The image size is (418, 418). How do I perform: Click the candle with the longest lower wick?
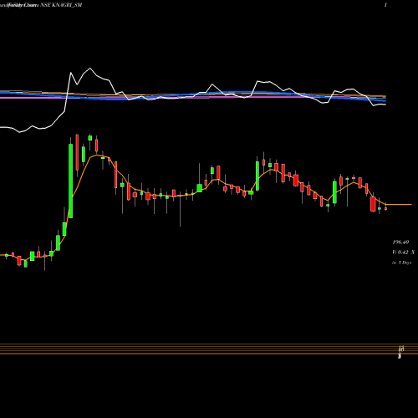coord(180,208)
